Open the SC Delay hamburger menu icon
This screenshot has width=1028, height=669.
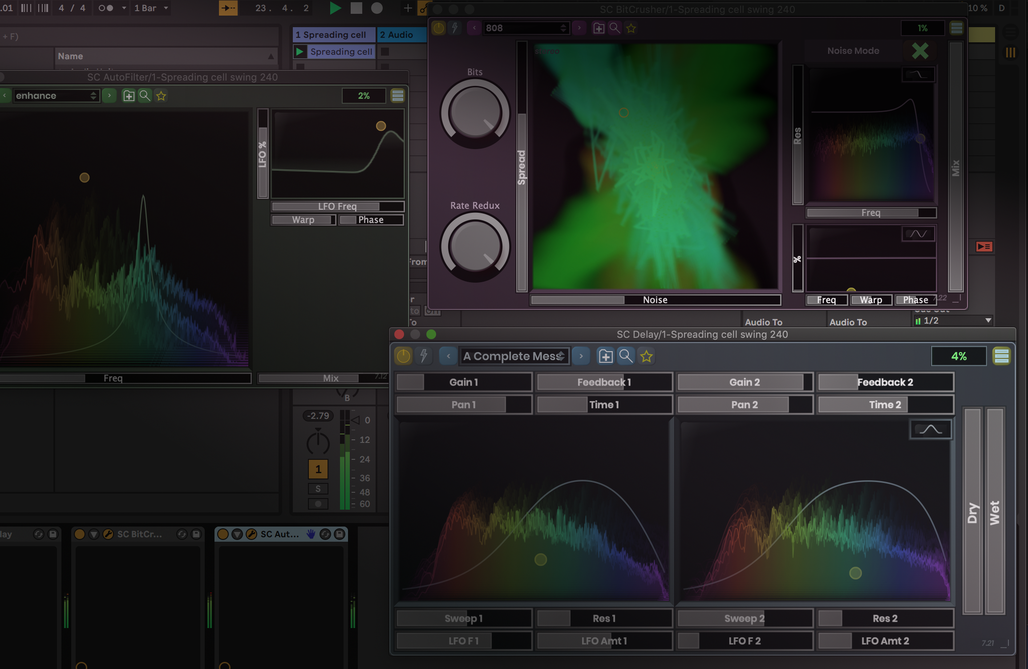click(x=1001, y=356)
